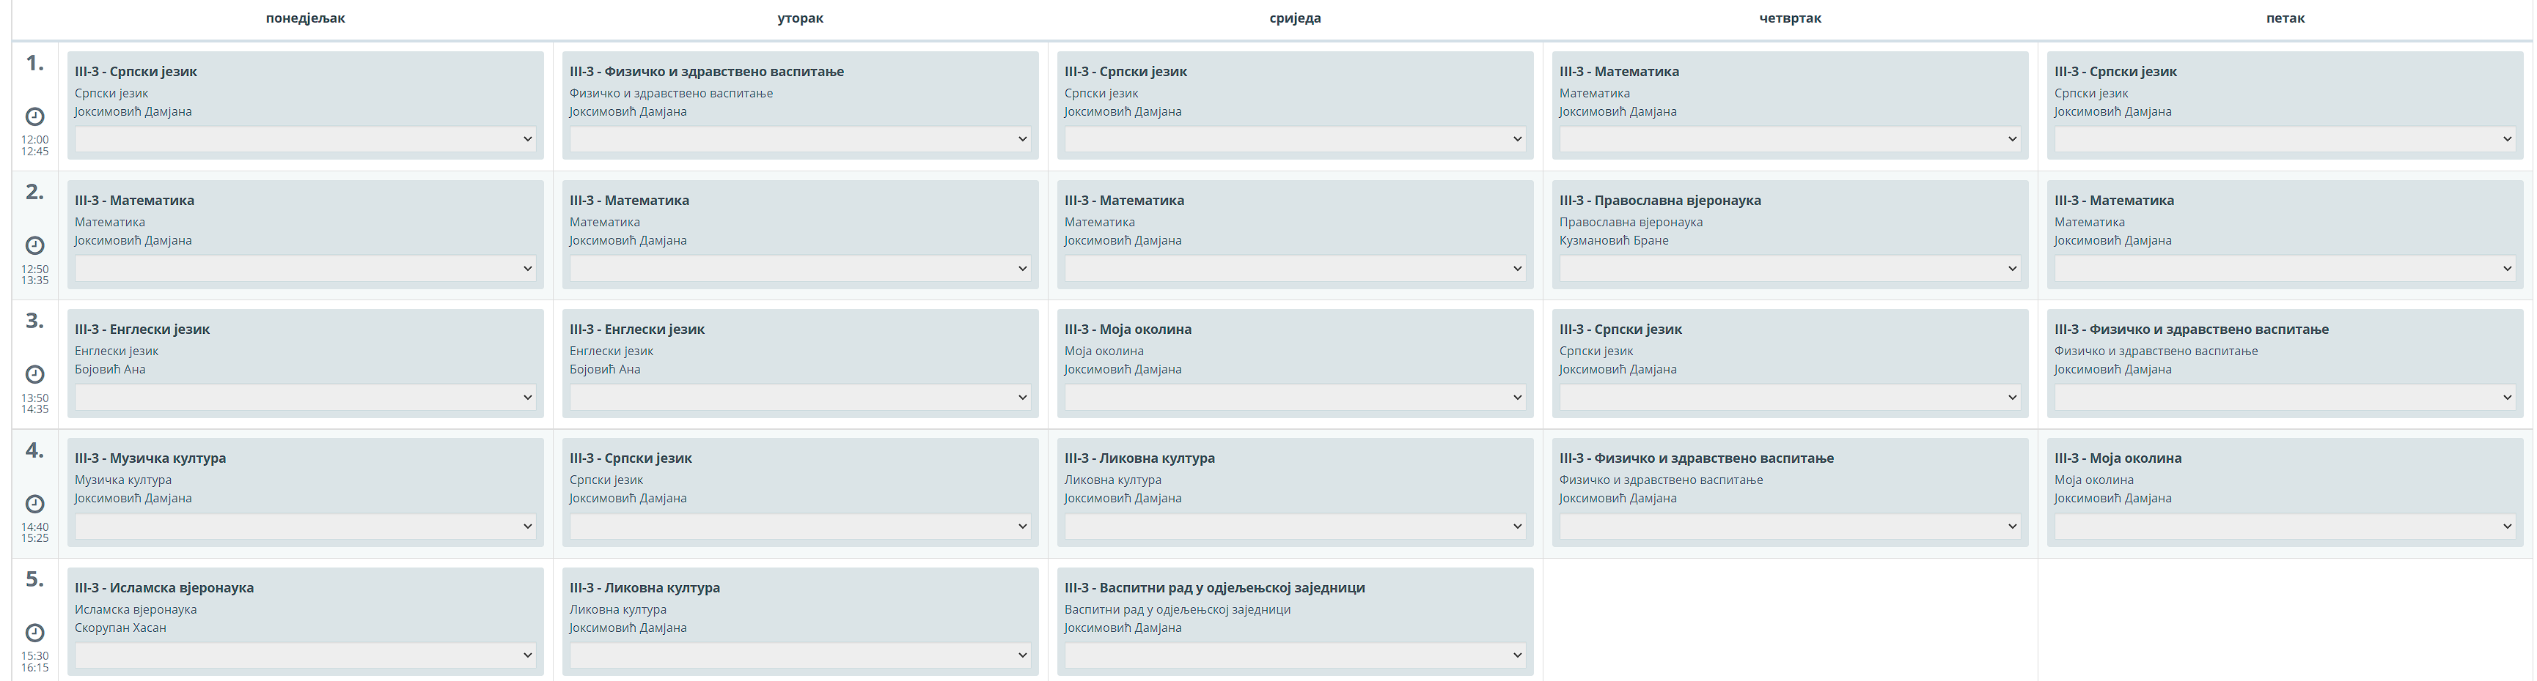This screenshot has width=2537, height=681.
Task: Click the clock icon for period 4
Action: [x=34, y=503]
